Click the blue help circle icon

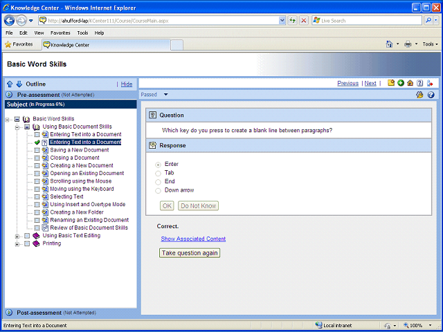(x=431, y=95)
